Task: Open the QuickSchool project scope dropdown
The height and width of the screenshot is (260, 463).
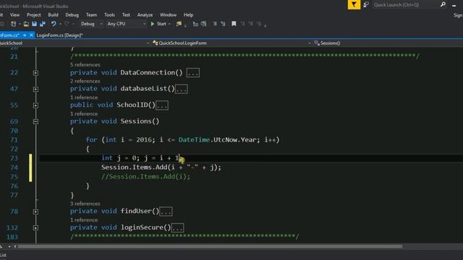Action: tap(75, 43)
